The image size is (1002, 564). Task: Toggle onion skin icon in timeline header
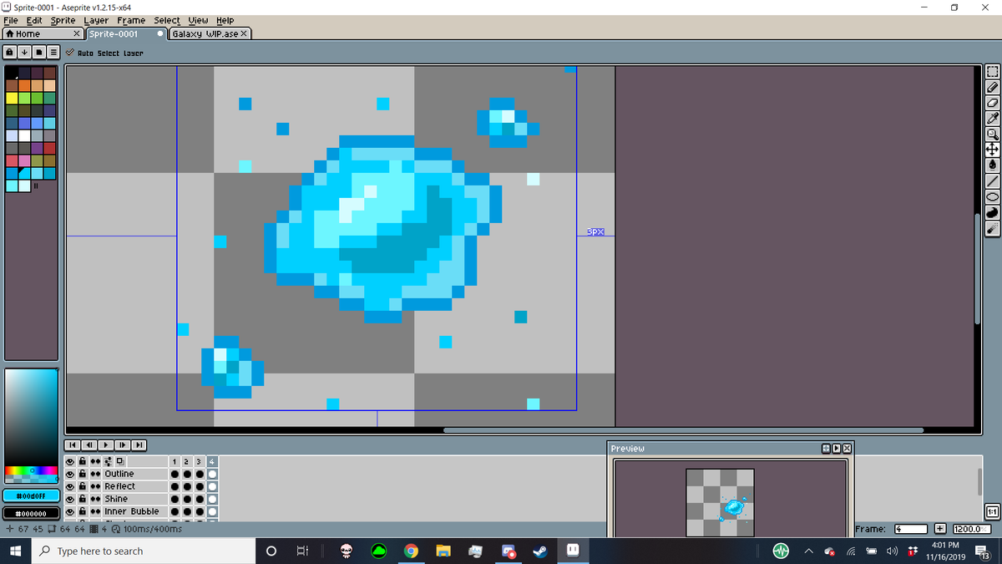[x=120, y=461]
